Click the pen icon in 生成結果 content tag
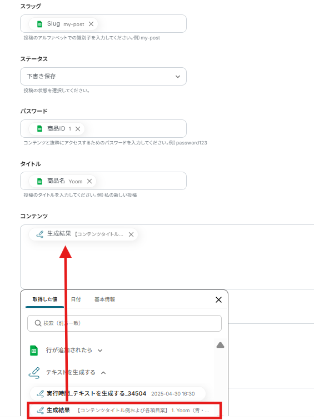The image size is (314, 420). 39,234
